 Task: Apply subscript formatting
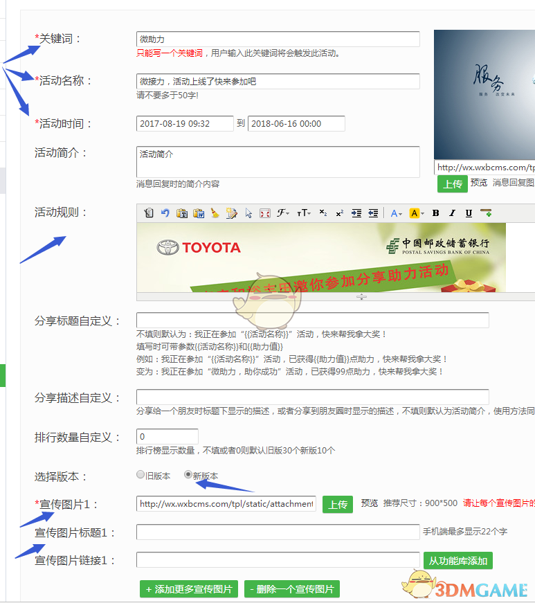pos(323,213)
